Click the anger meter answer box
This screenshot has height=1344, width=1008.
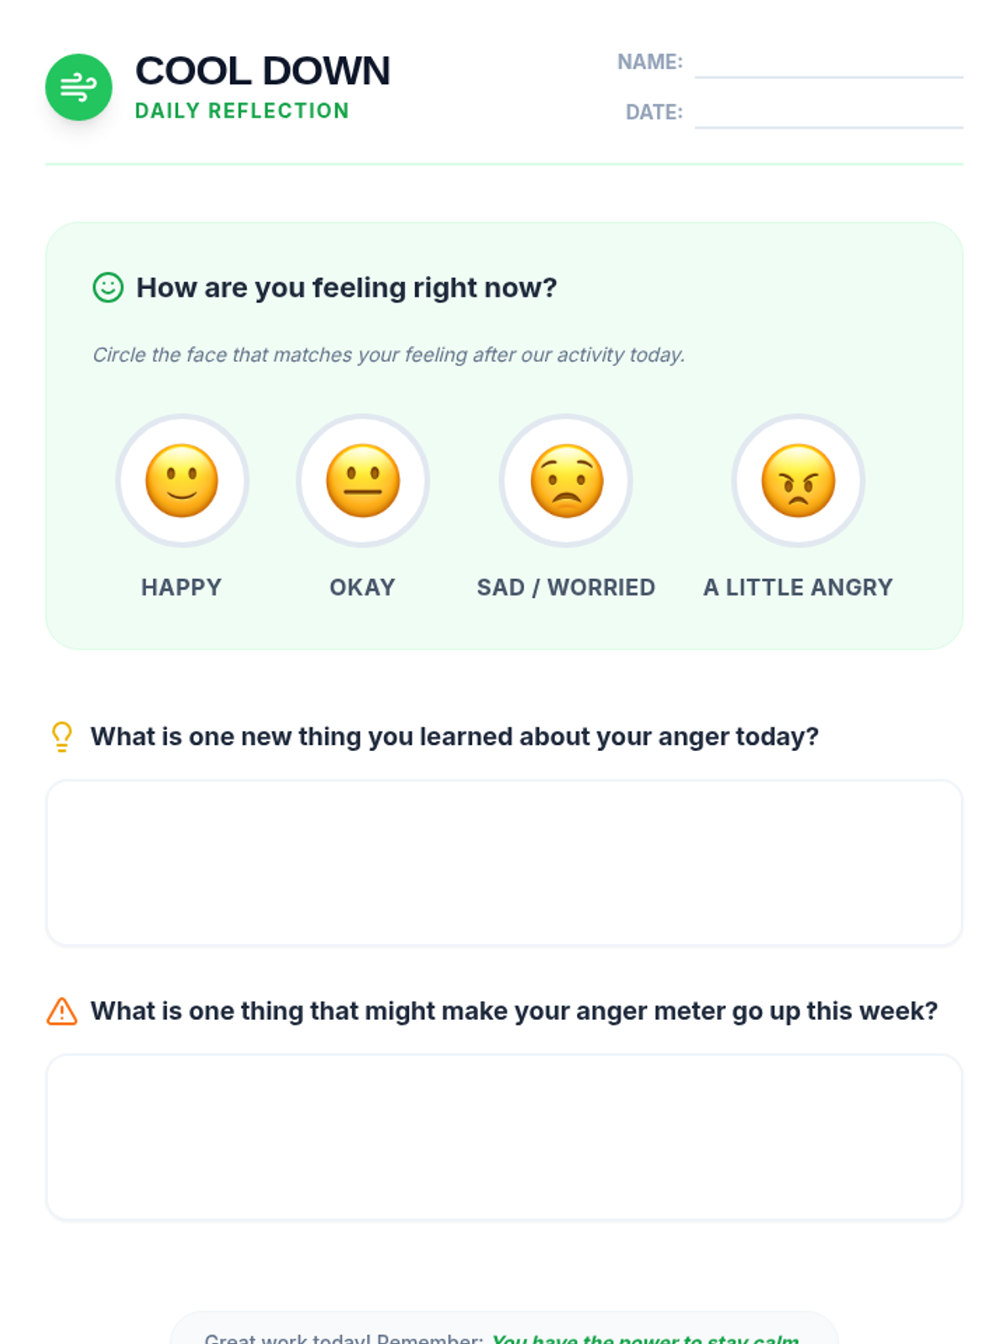504,1137
